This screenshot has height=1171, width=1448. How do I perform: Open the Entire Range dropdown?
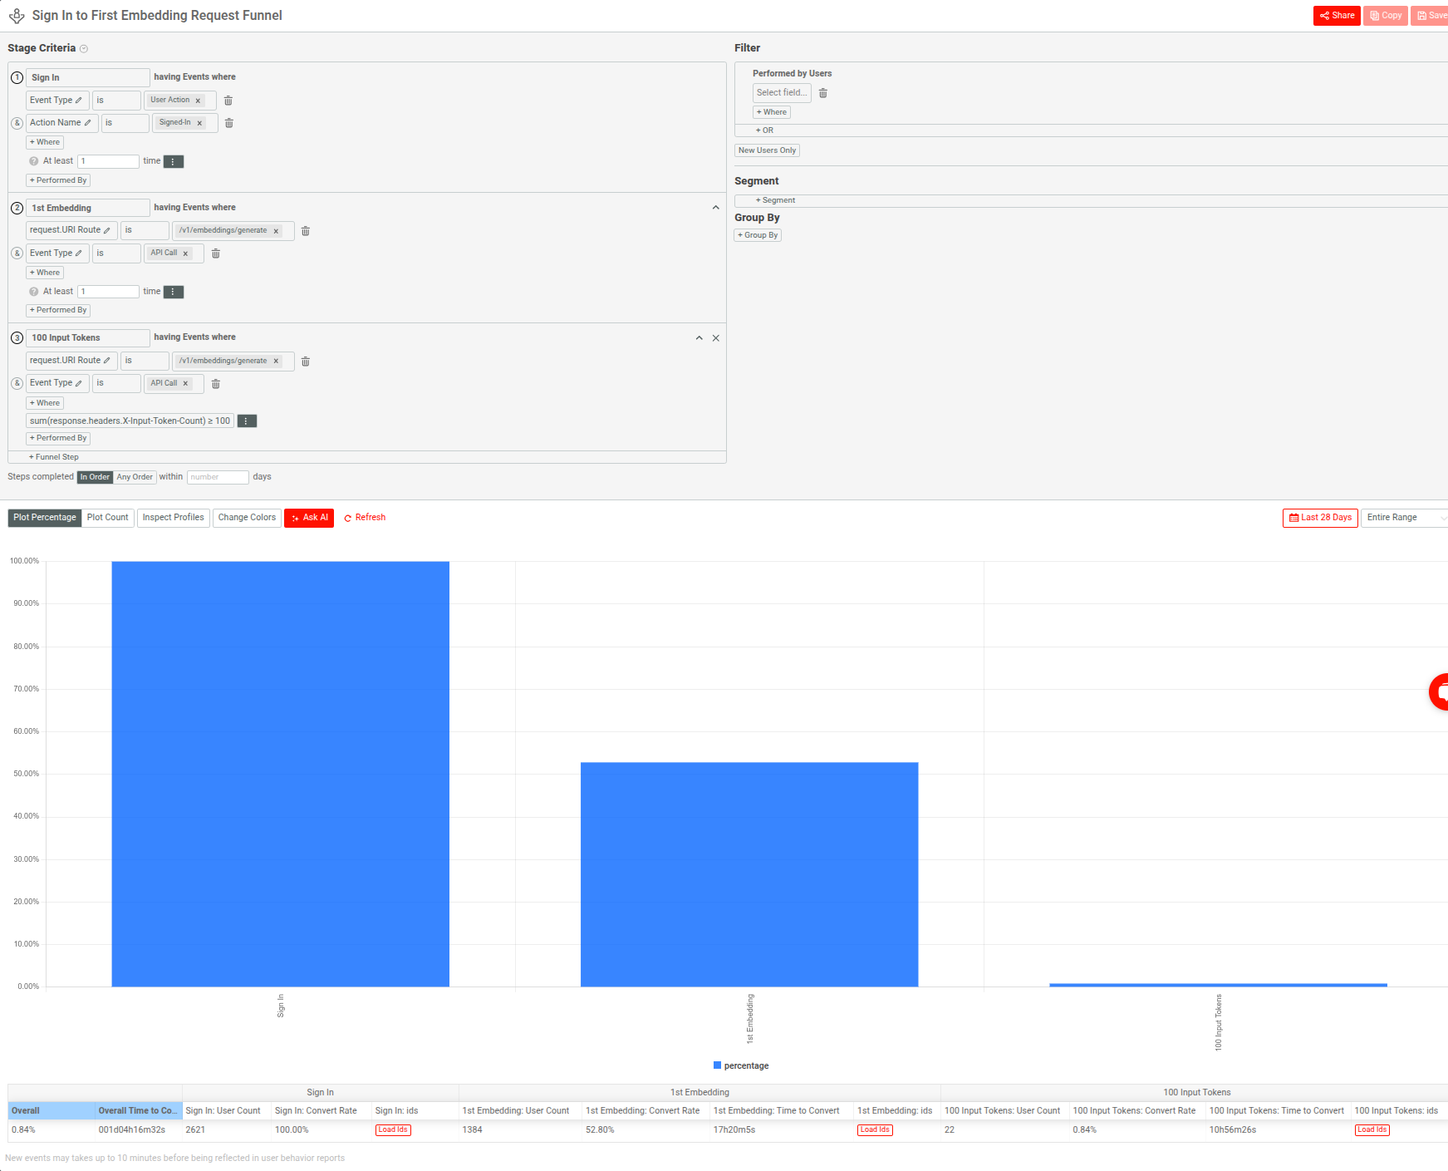click(1403, 517)
